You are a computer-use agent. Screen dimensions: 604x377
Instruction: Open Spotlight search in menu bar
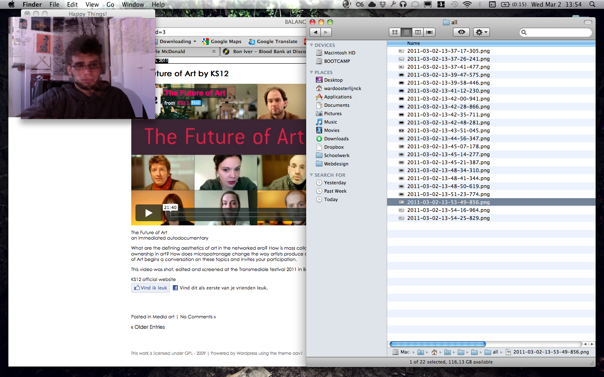click(x=592, y=5)
